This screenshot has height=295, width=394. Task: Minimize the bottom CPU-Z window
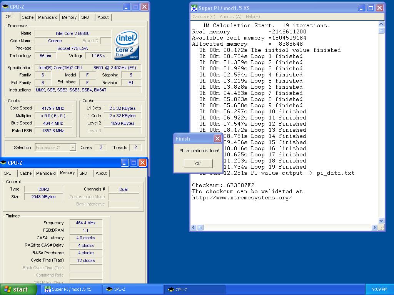click(125, 163)
